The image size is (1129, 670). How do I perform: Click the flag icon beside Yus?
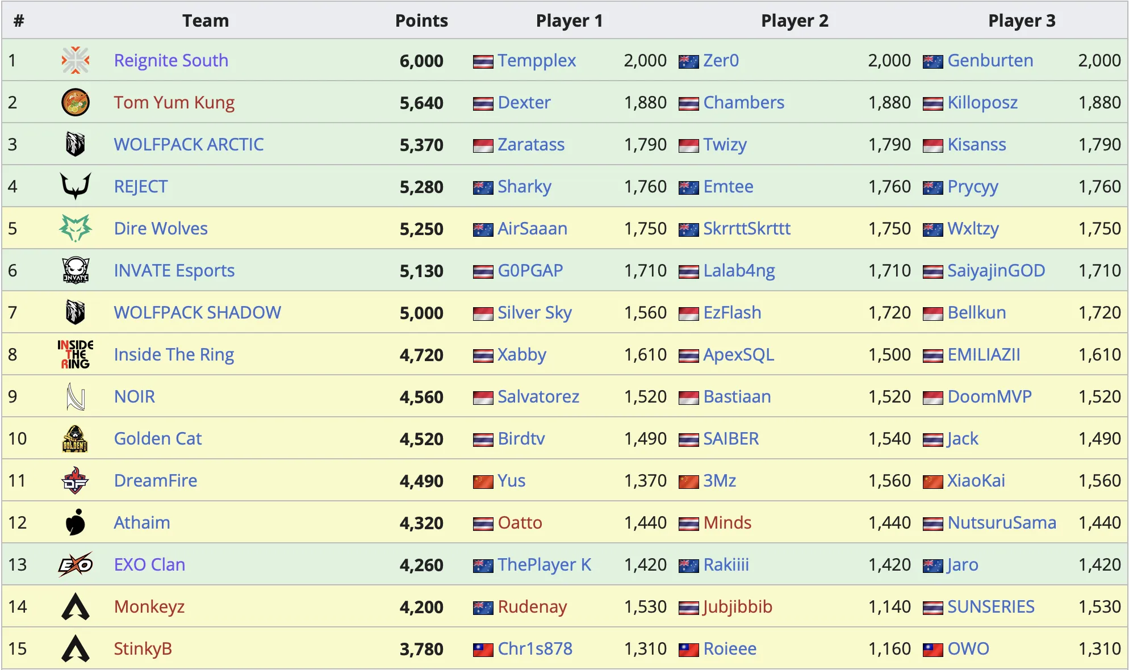(483, 481)
